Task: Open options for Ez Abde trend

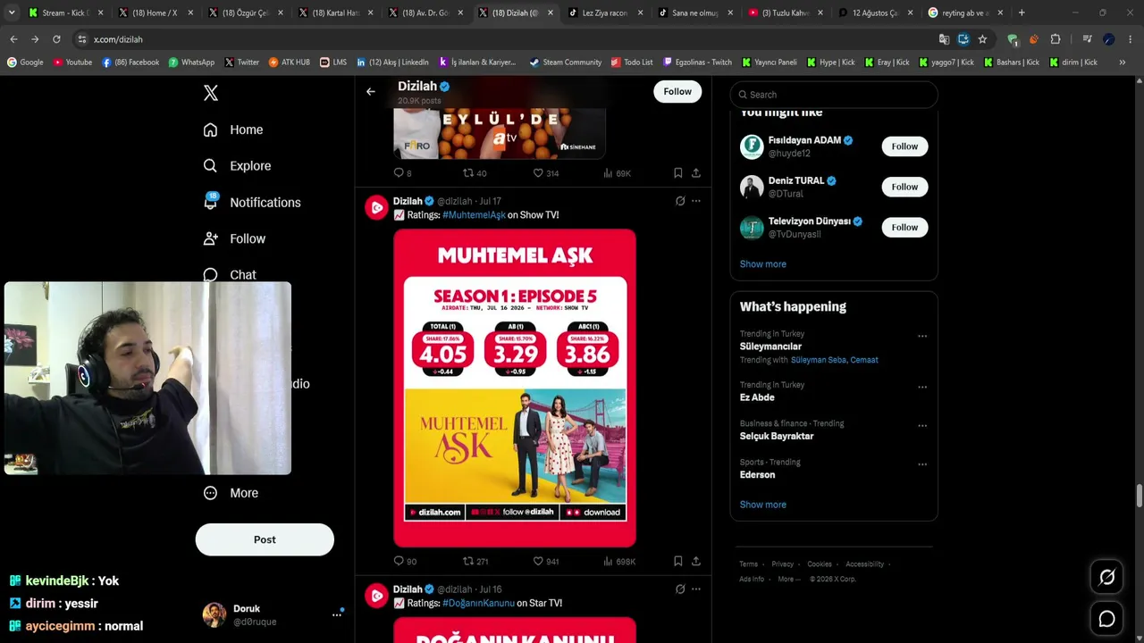Action: 922,388
